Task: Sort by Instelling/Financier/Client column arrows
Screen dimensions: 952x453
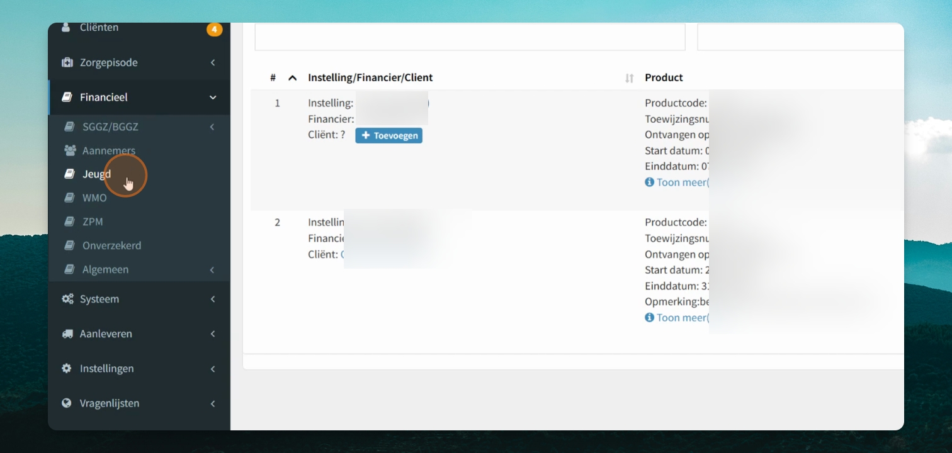Action: 630,78
